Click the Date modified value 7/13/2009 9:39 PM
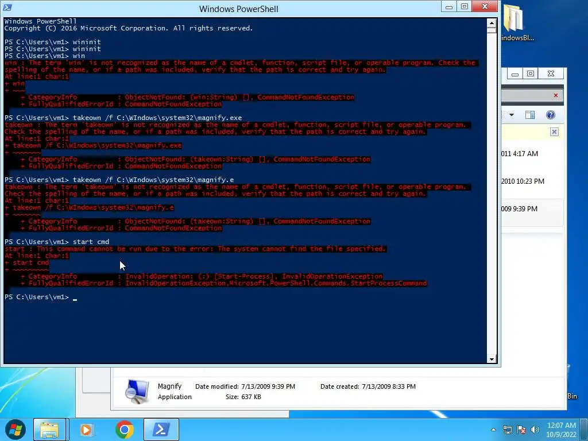The image size is (588, 441). [268, 386]
